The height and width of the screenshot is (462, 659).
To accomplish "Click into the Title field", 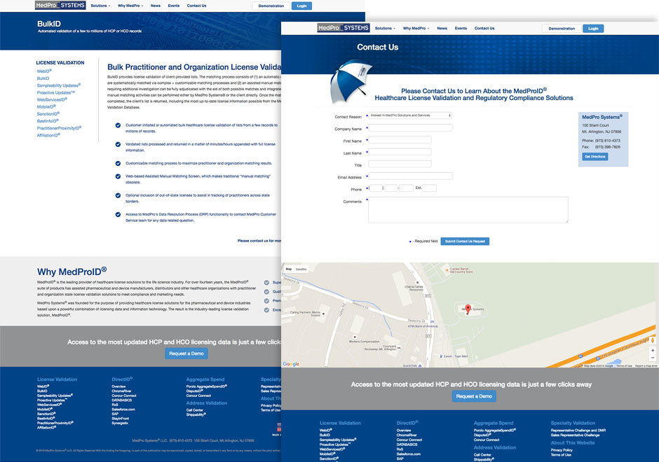I will pos(400,164).
